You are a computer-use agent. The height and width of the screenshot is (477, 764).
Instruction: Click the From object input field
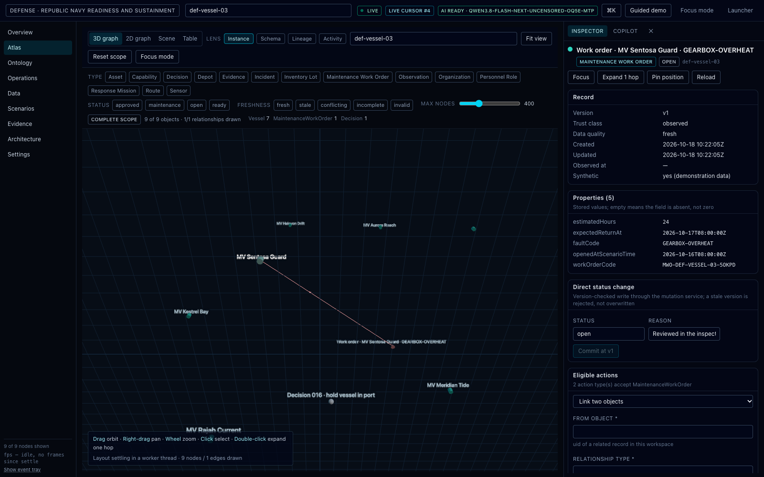coord(663,432)
